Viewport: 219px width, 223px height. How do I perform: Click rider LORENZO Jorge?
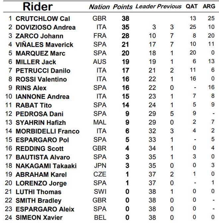click(x=41, y=183)
